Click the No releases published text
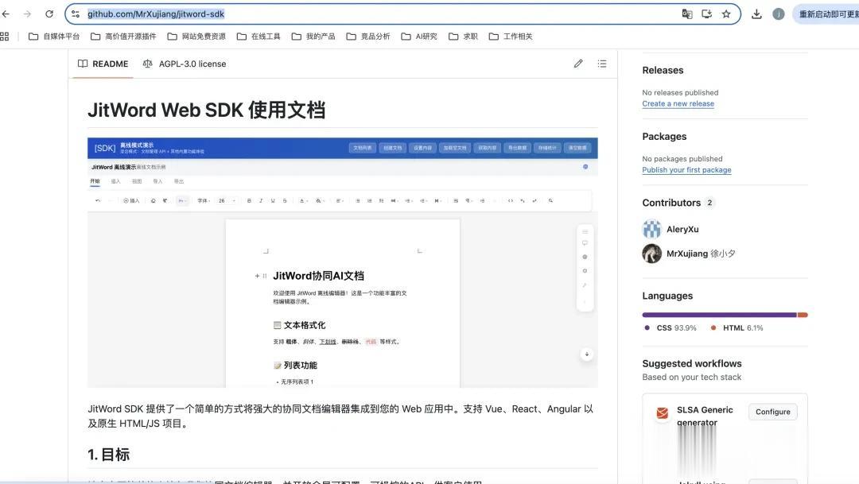 (x=680, y=92)
